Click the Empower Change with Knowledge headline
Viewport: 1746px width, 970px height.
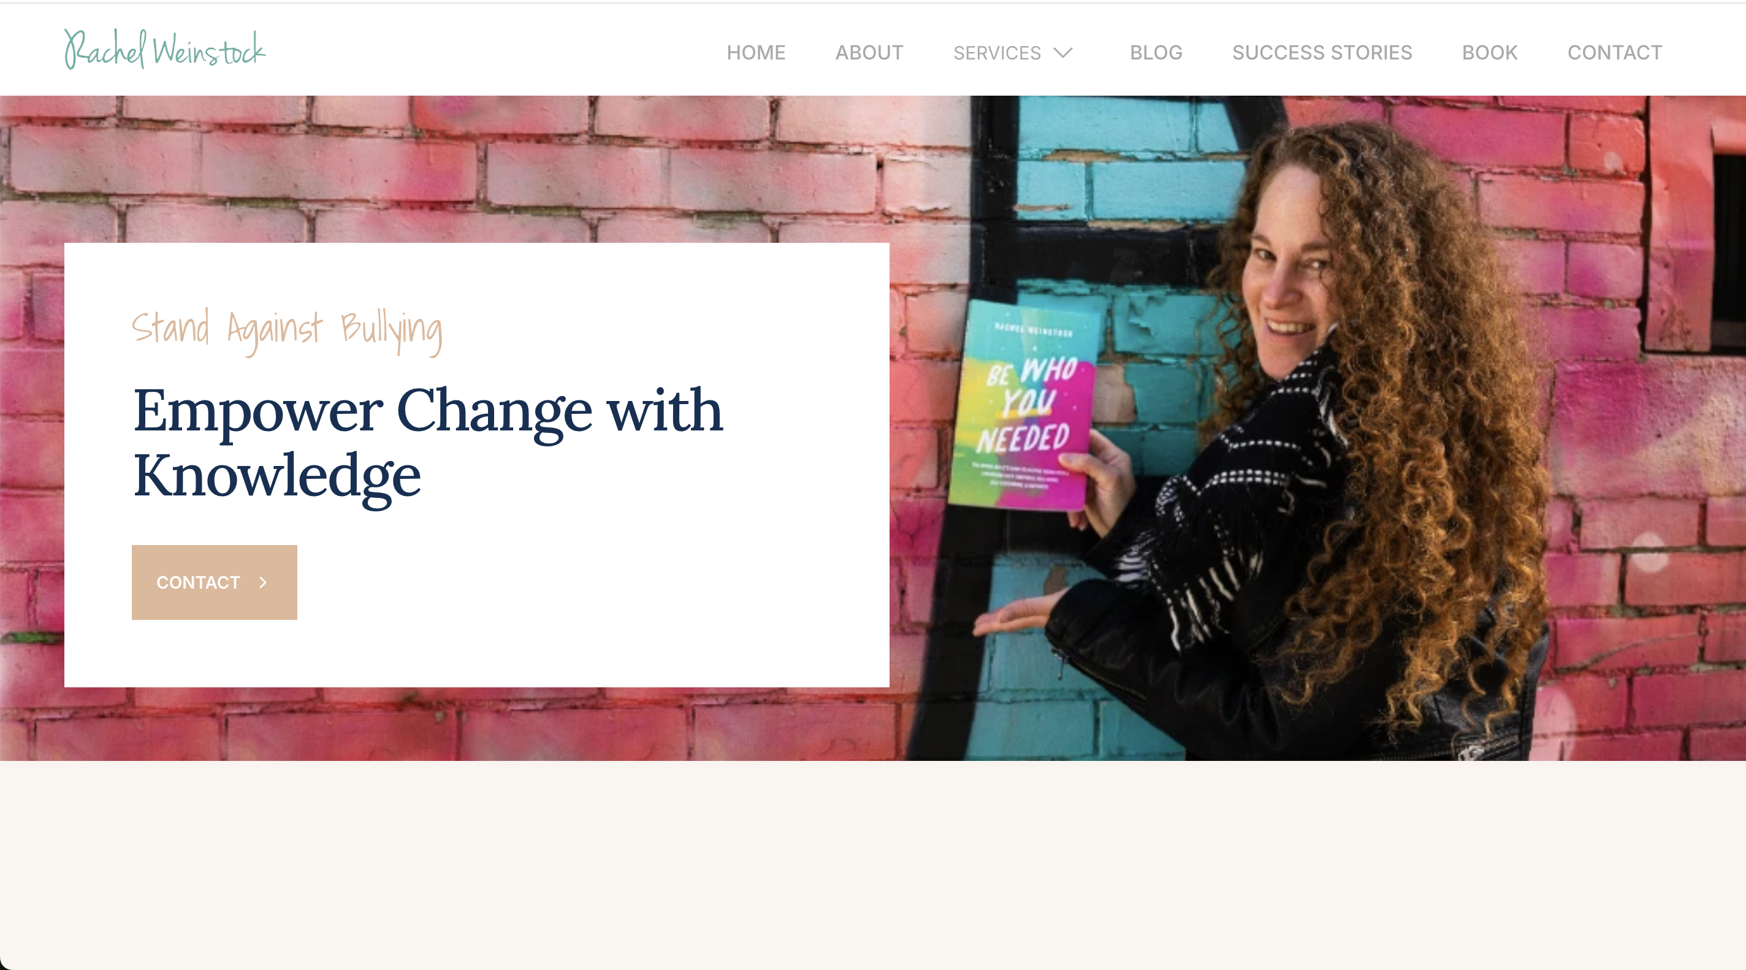click(x=428, y=442)
